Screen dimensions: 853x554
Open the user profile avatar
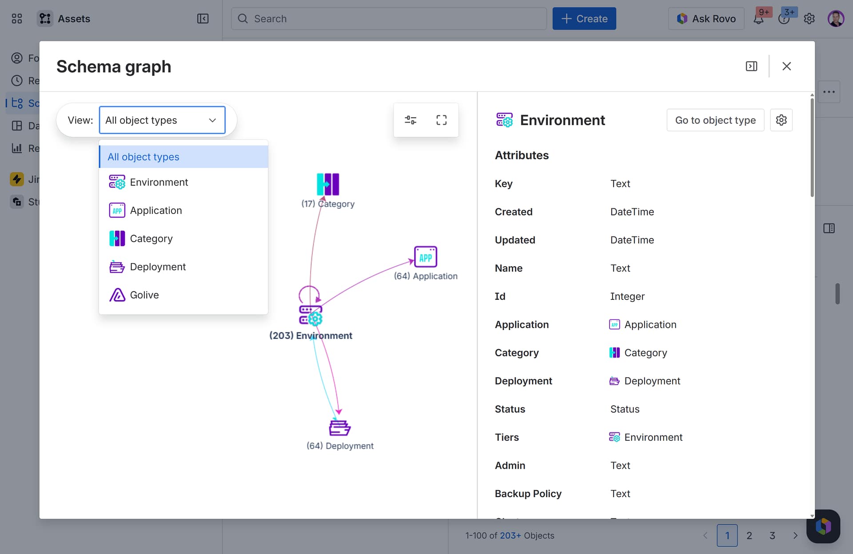point(836,19)
